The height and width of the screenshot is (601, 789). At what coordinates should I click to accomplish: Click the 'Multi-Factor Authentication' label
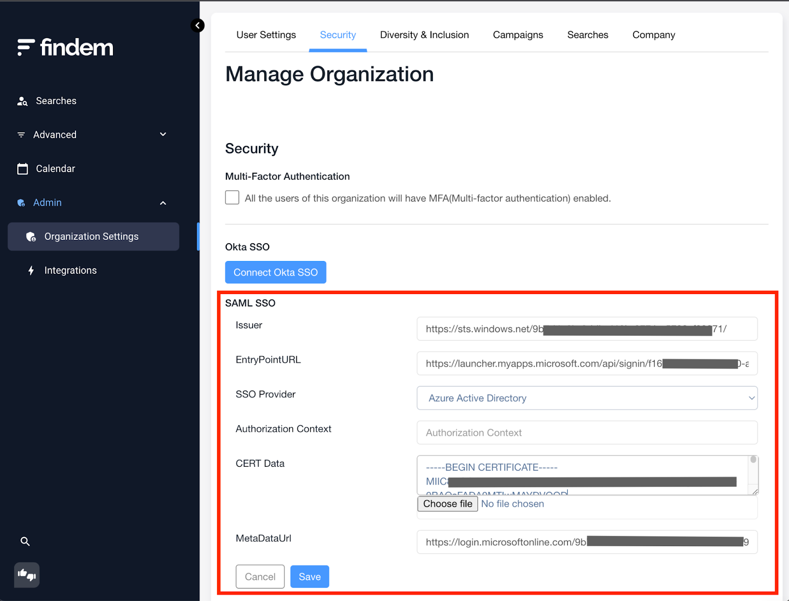(x=287, y=176)
